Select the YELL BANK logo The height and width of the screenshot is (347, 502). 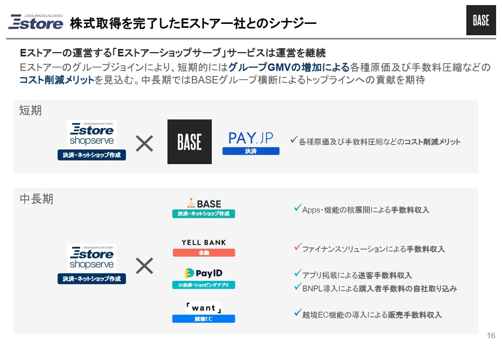[x=204, y=242]
